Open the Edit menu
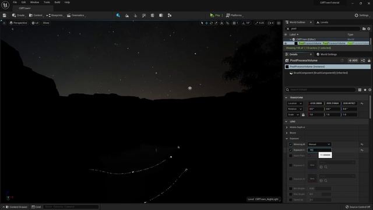 tap(23, 2)
